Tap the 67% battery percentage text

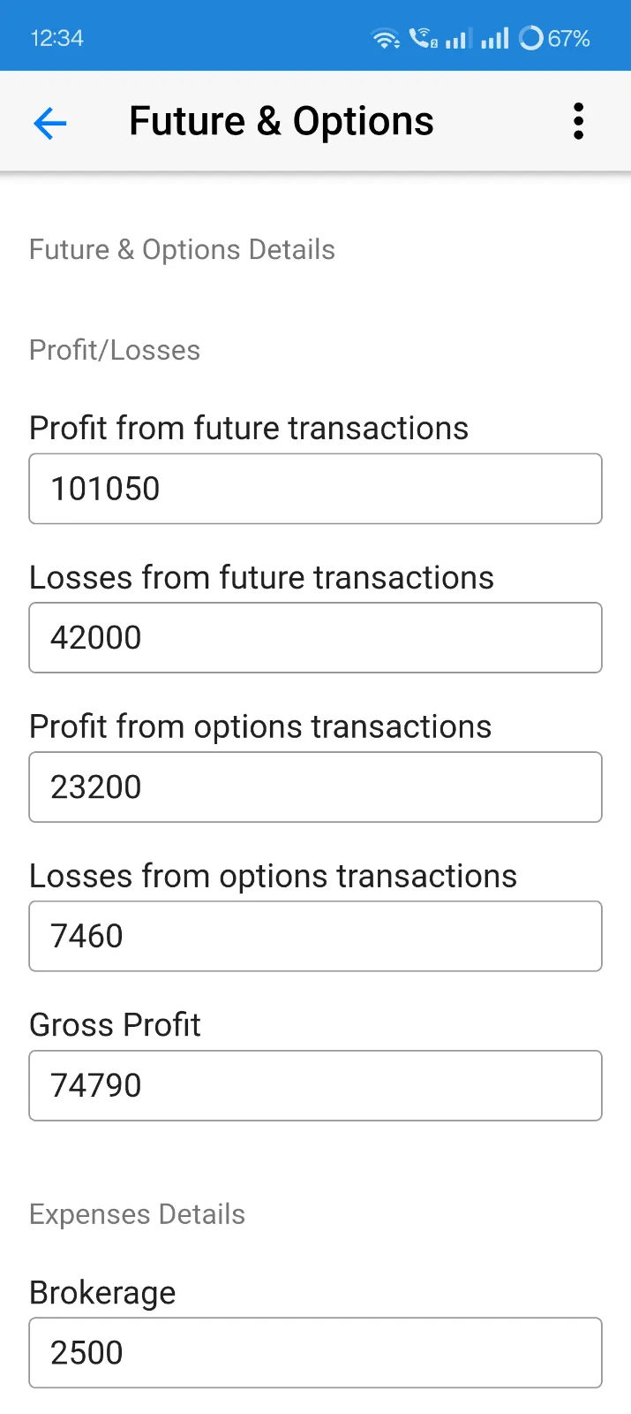(x=568, y=38)
